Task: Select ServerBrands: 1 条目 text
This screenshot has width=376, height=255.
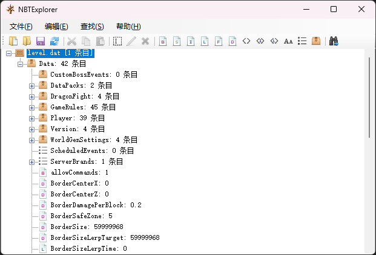Action: [87, 161]
